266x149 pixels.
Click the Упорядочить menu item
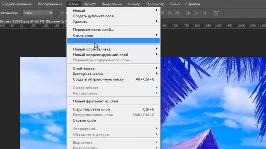click(113, 129)
